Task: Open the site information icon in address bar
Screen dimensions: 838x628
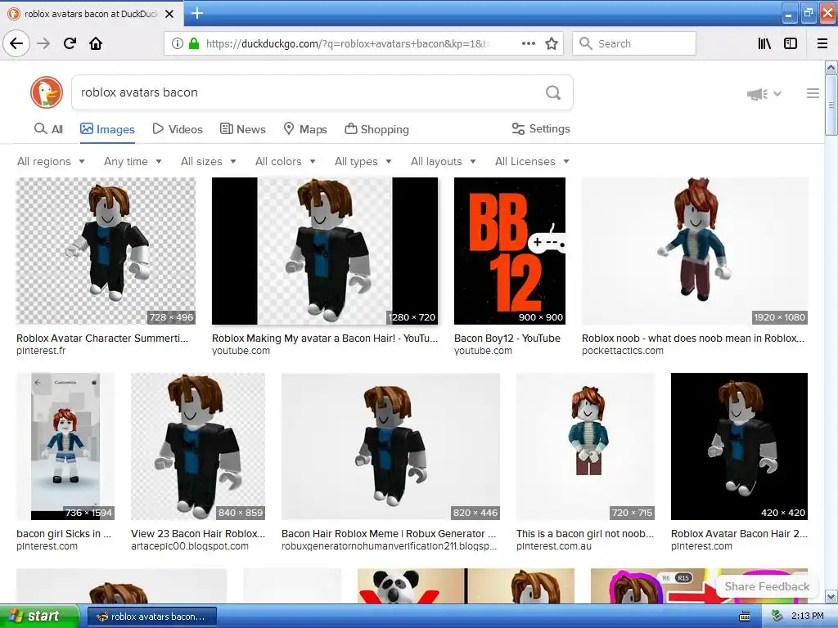Action: coord(178,43)
